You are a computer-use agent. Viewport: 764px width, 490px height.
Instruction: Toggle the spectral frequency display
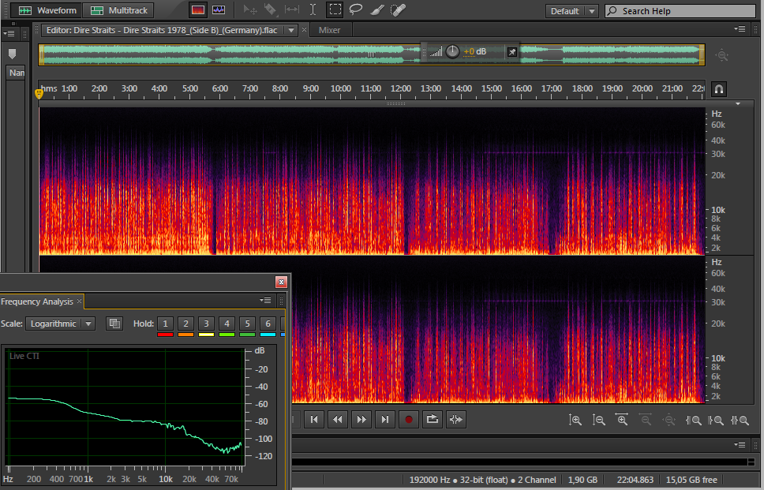point(198,9)
